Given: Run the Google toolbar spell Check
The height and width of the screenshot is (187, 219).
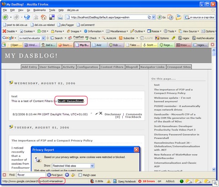Looking at the screenshot, I should click(x=91, y=38).
